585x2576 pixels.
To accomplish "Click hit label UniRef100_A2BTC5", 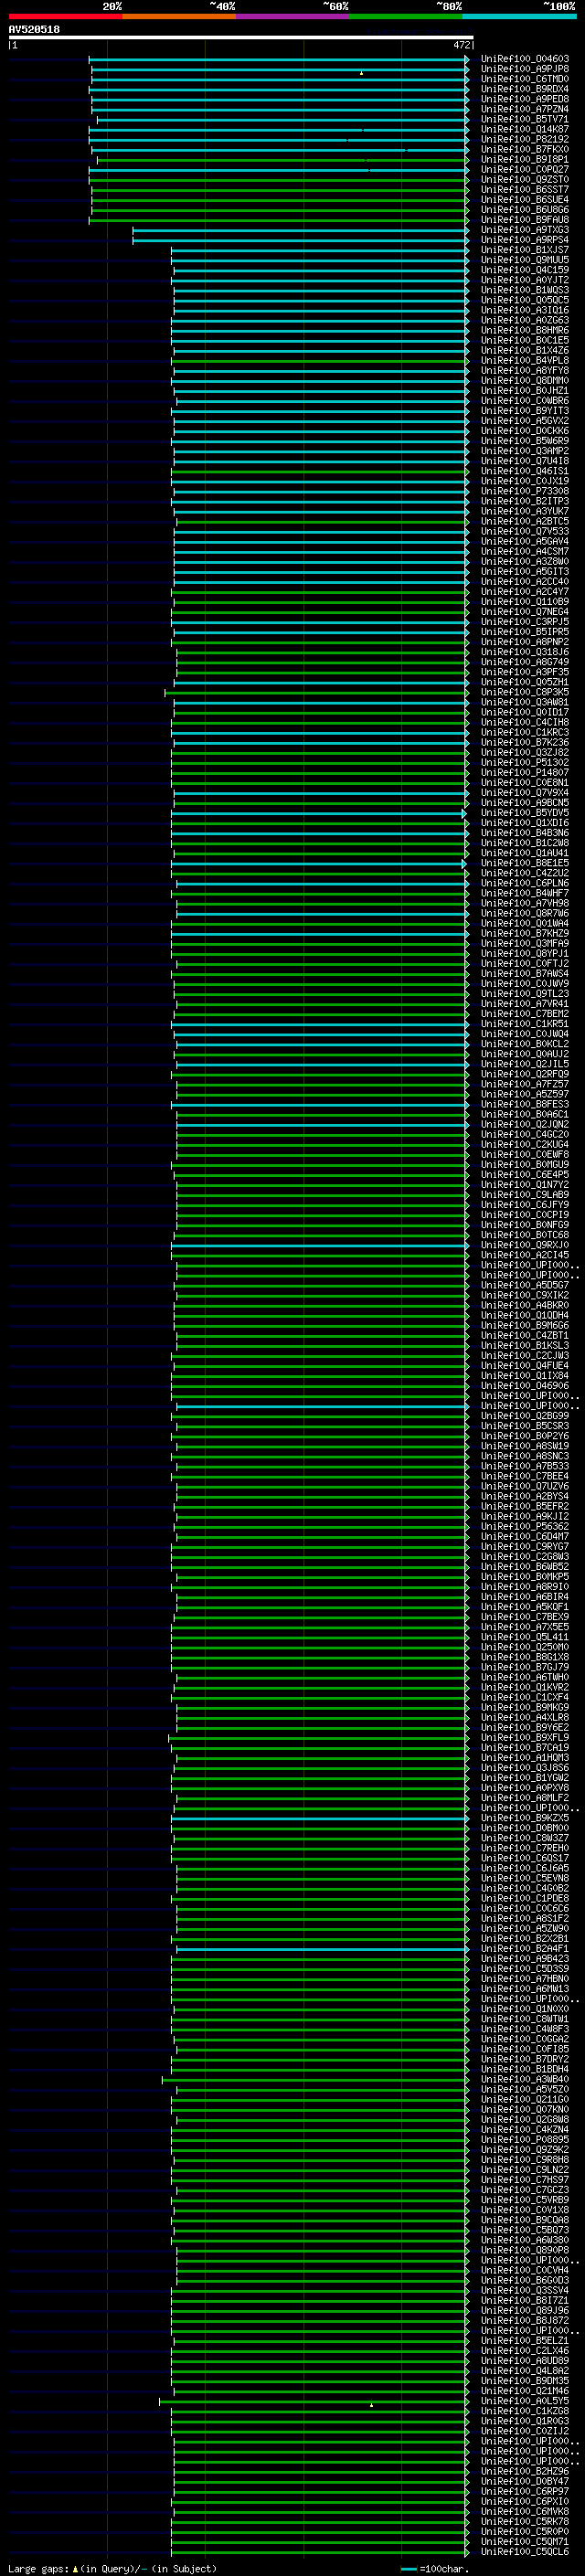I will 525,521.
